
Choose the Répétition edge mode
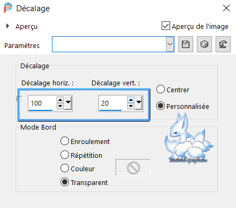[65, 155]
